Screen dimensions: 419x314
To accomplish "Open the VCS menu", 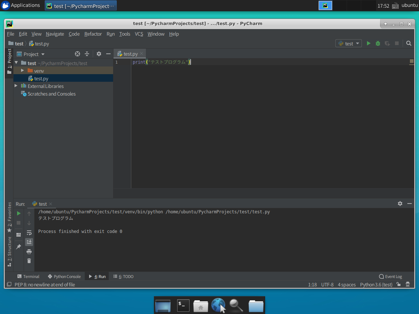I will [x=139, y=34].
